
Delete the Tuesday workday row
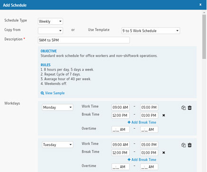point(189,145)
